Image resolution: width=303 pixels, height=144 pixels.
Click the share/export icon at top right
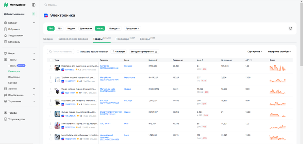click(x=290, y=28)
